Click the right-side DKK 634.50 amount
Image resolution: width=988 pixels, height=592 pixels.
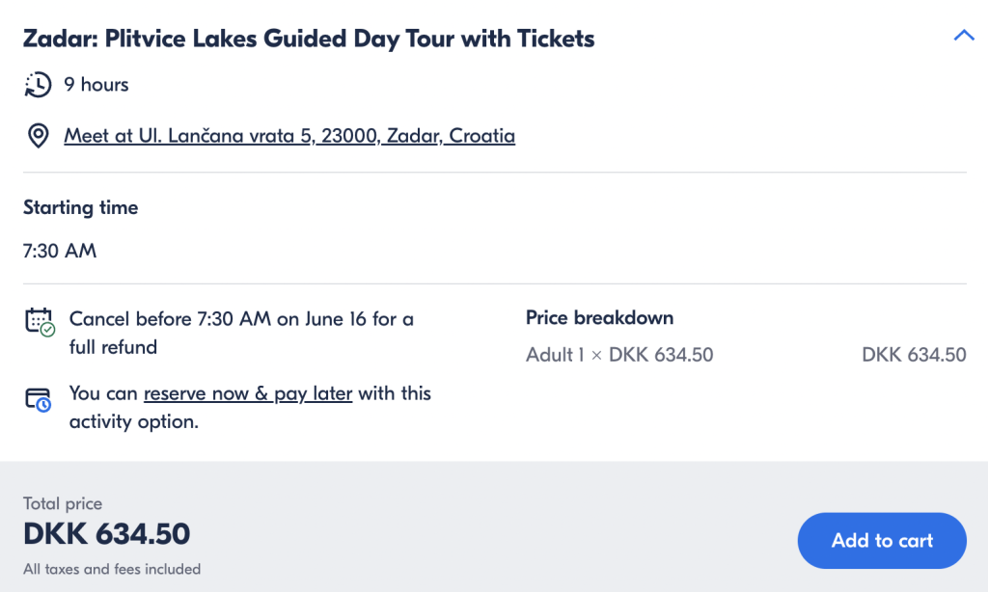[x=914, y=355]
